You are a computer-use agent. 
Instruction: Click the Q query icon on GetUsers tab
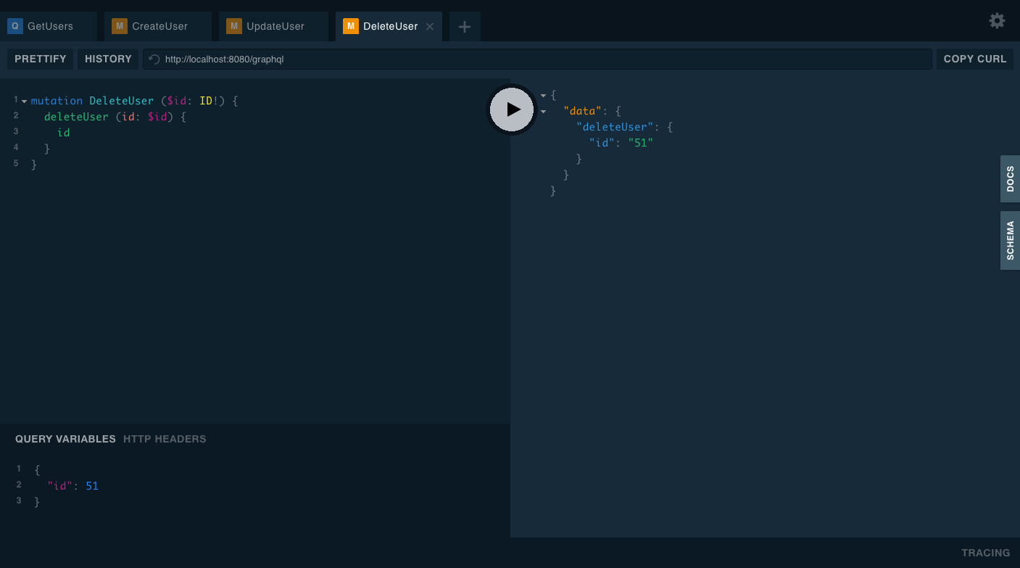coord(14,25)
